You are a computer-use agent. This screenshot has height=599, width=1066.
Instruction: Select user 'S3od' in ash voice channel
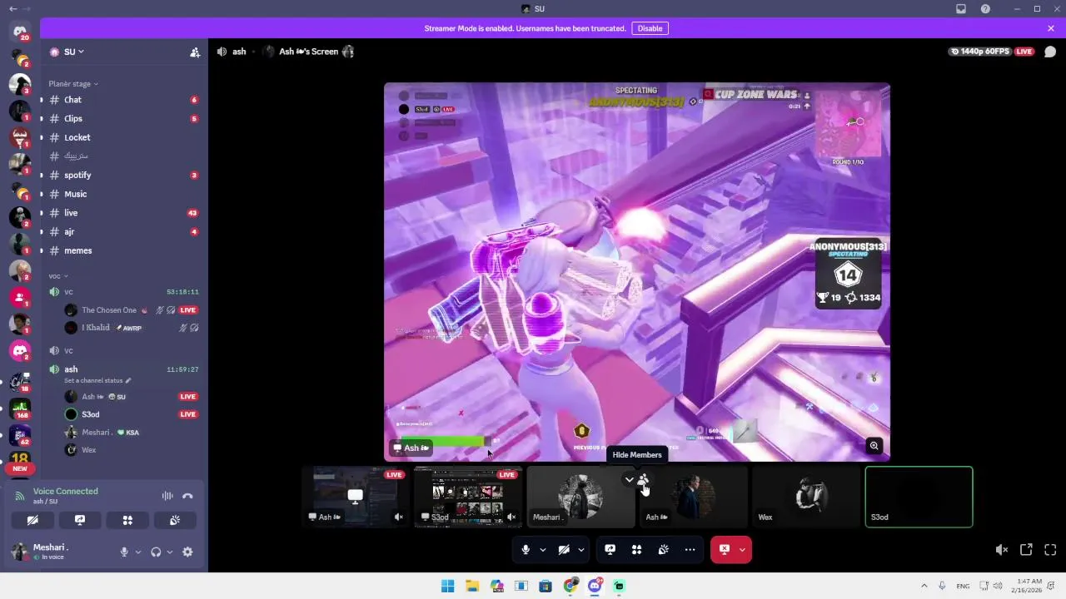(x=132, y=414)
